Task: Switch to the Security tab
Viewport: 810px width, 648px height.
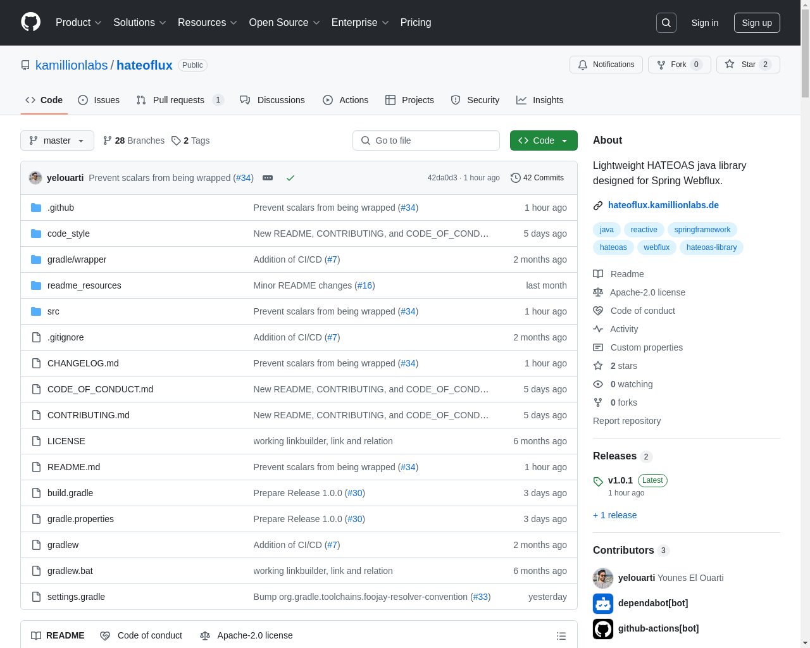Action: coord(475,100)
